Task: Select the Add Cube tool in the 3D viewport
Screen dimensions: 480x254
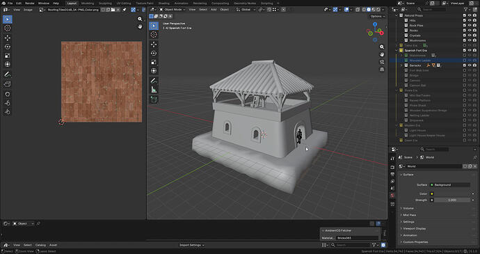Action: [x=154, y=100]
